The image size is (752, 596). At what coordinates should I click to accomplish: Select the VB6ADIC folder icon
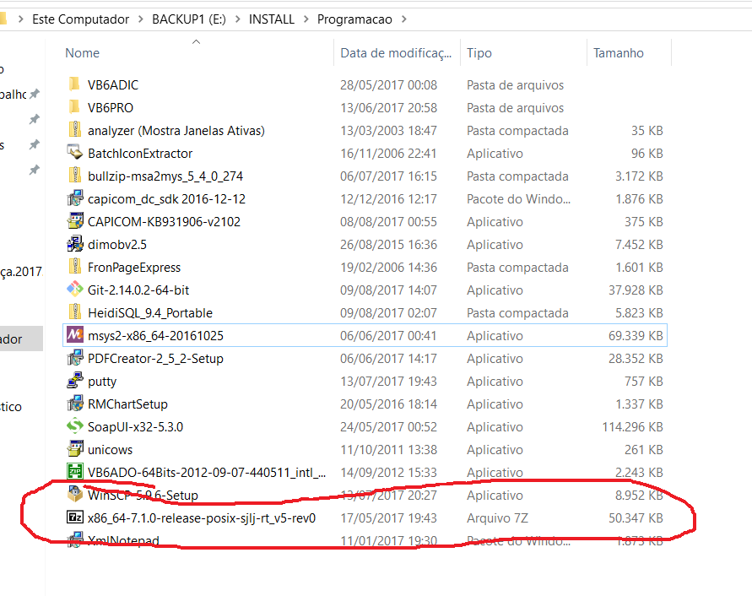pos(74,84)
